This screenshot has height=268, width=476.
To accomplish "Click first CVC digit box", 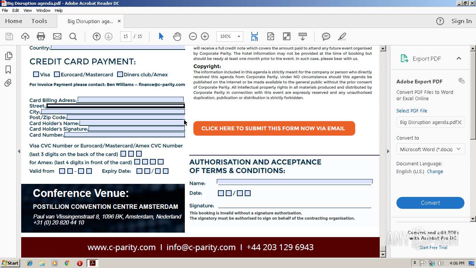I will [123, 154].
